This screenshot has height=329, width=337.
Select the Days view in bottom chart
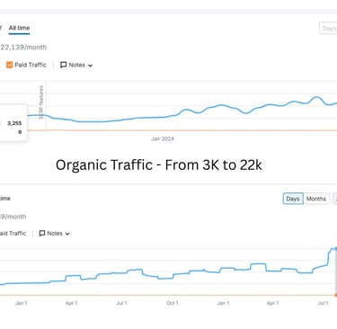[293, 199]
